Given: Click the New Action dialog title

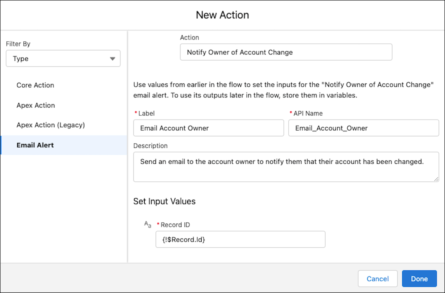Looking at the screenshot, I should pos(222,15).
